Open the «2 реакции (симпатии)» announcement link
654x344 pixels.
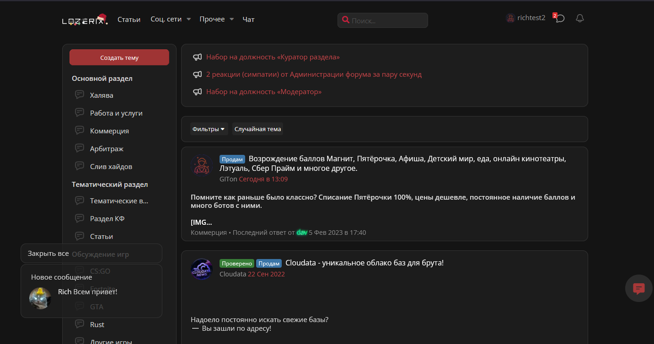pyautogui.click(x=314, y=74)
